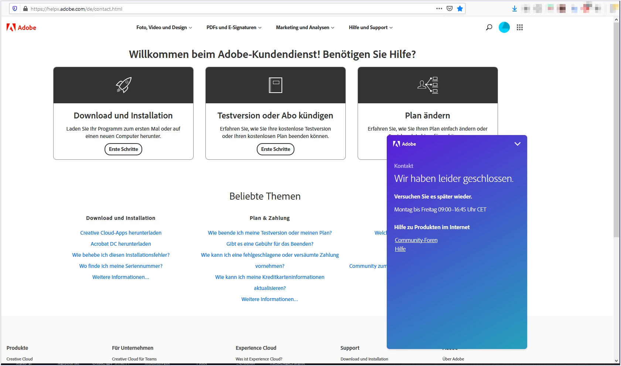This screenshot has width=621, height=366.
Task: Open Kreditkarteninformationen aktualisieren link
Action: click(x=270, y=283)
